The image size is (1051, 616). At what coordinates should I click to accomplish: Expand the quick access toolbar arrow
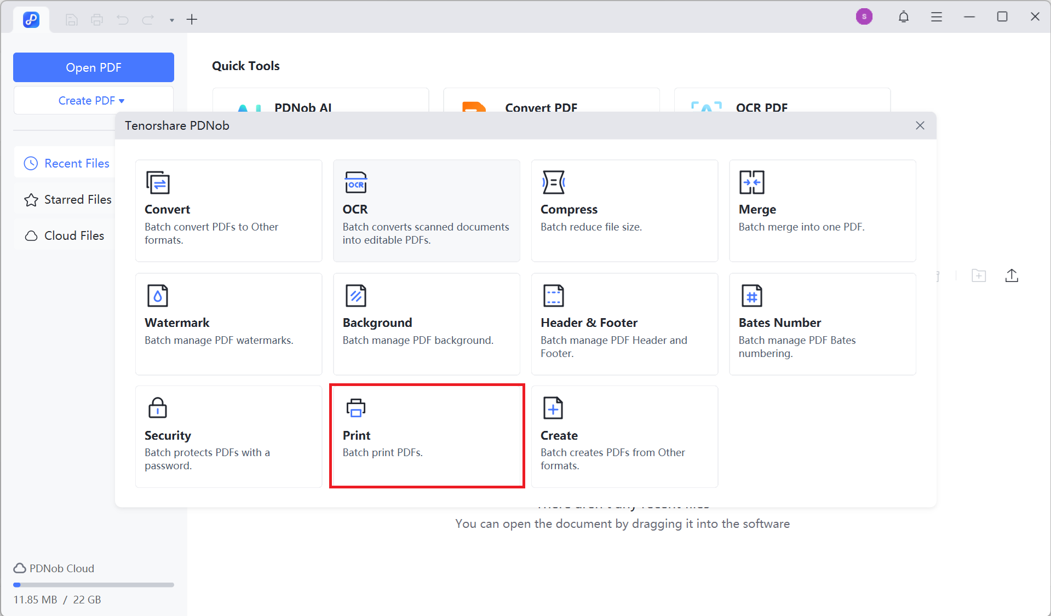point(172,20)
